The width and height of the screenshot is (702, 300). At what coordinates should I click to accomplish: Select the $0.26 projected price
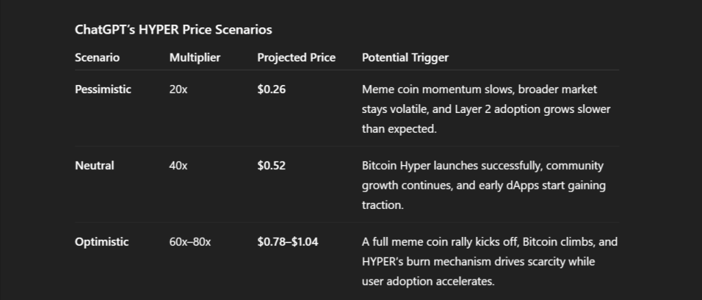click(x=271, y=90)
